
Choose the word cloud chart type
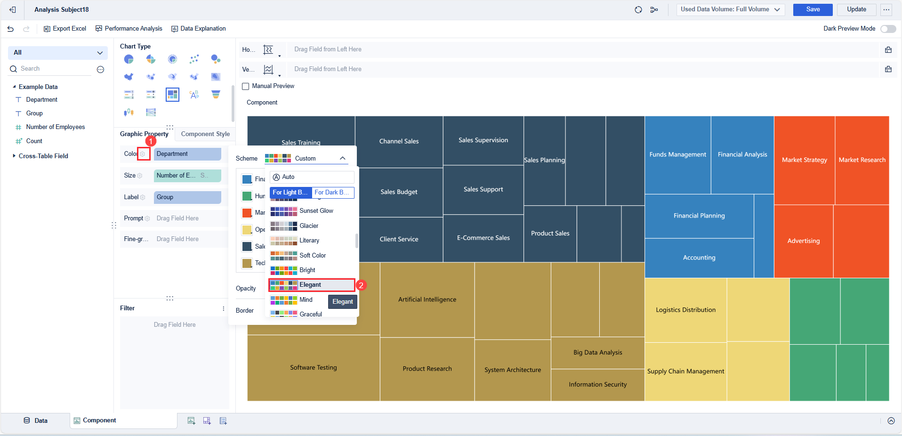194,95
